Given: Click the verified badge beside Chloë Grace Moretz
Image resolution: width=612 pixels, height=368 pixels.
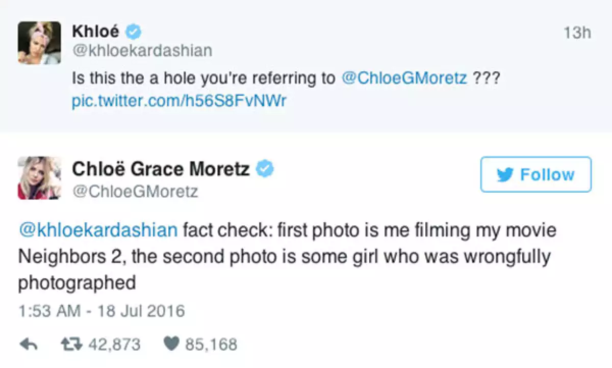Looking at the screenshot, I should point(265,169).
